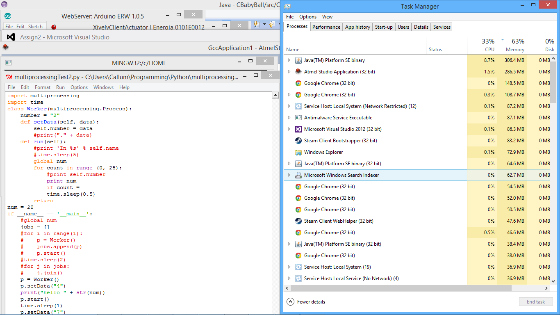
Task: Click the IDLE editor scroll-up arrow
Action: coord(276,95)
